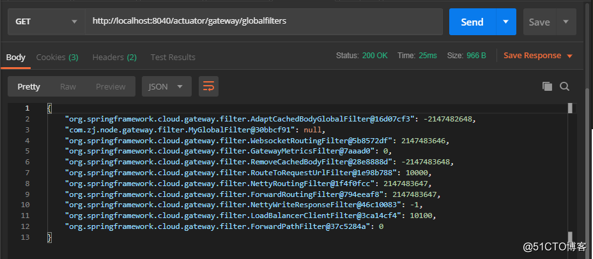This screenshot has width=593, height=259.
Task: Expand the Send button options arrow
Action: (506, 22)
